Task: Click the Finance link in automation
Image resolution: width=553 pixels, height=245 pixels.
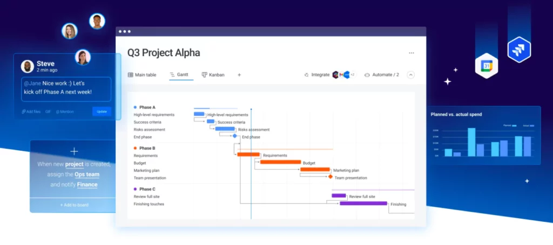Action: click(87, 185)
